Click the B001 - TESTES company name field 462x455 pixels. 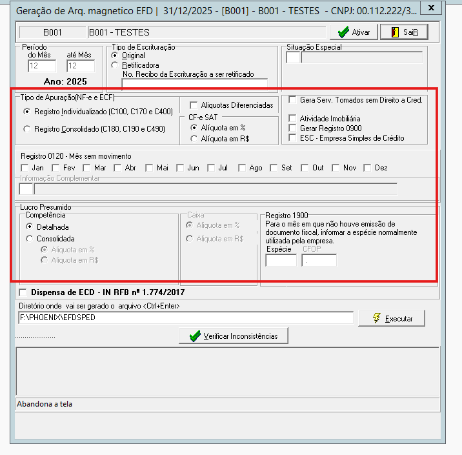207,32
